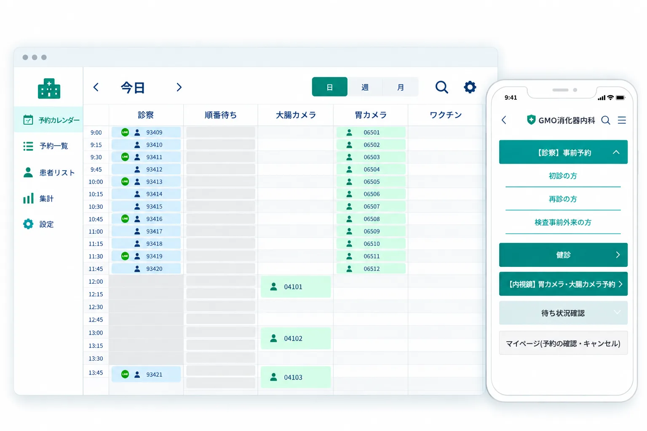Open 大腸カメラ appointment 04102
The height and width of the screenshot is (431, 647).
(296, 338)
